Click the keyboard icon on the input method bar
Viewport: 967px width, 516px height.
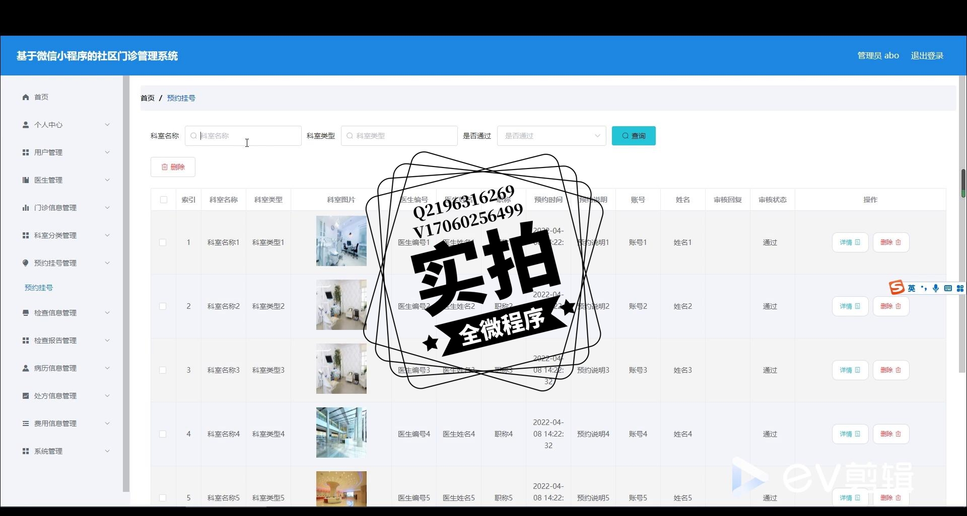click(x=948, y=288)
